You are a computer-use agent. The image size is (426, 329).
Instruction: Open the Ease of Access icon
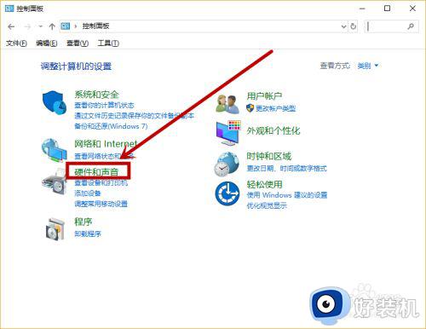(227, 193)
